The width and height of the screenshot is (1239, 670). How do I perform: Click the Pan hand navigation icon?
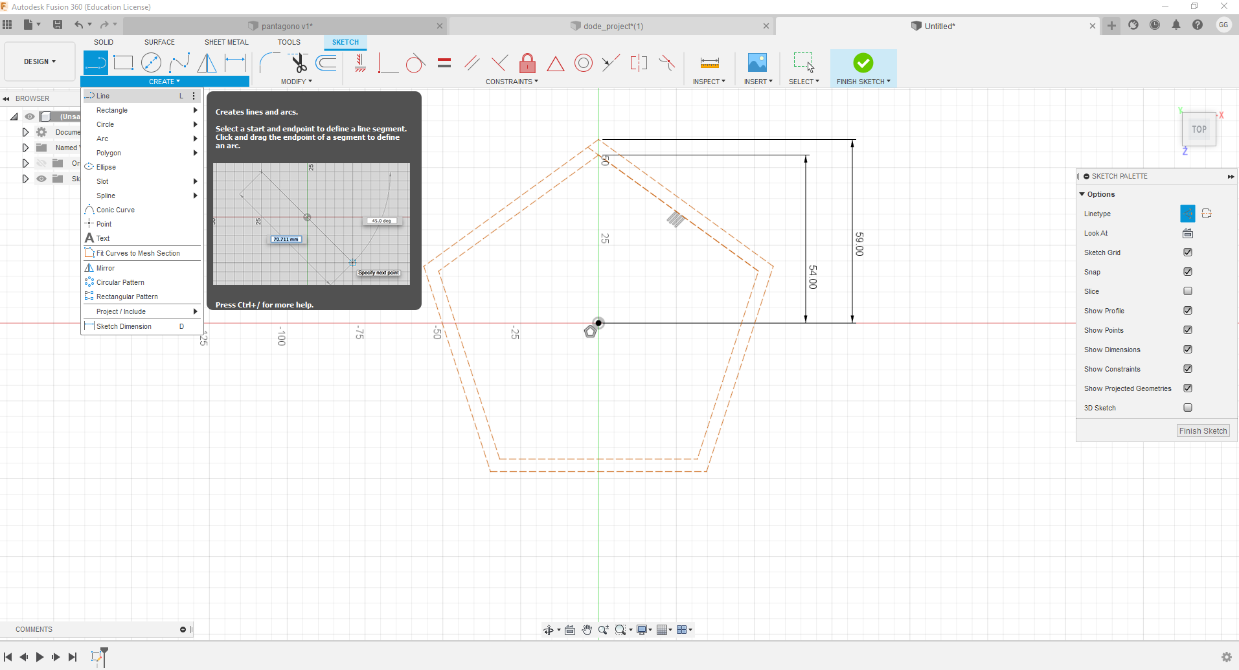(587, 630)
